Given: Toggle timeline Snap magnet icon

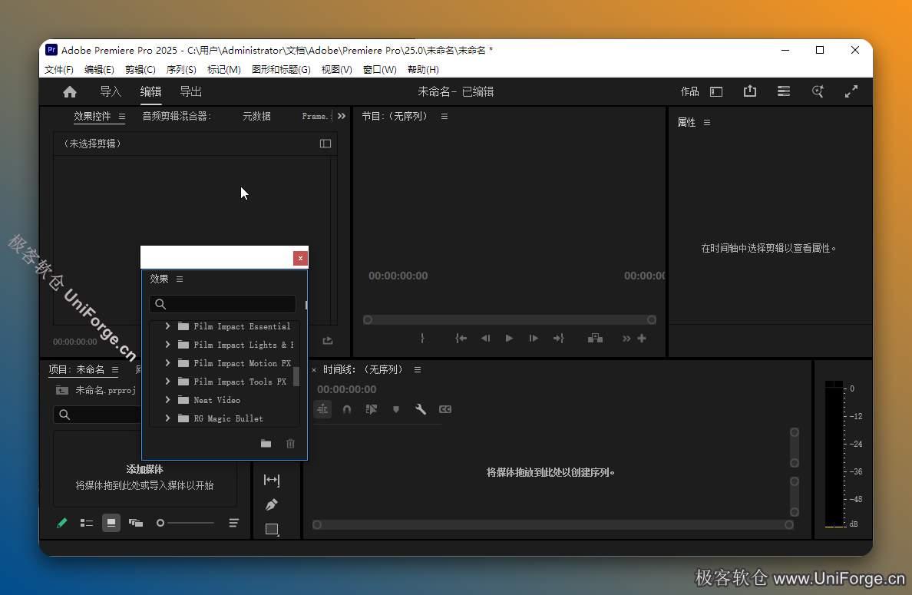Looking at the screenshot, I should (347, 409).
